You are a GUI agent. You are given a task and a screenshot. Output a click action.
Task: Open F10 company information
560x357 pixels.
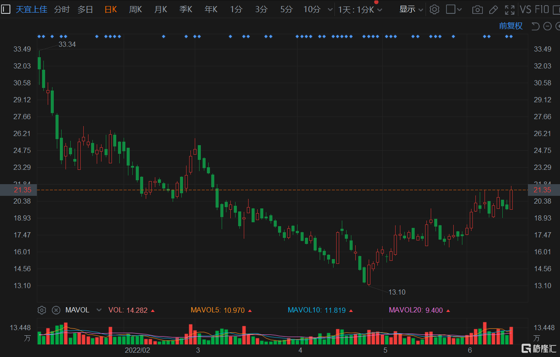click(x=542, y=10)
